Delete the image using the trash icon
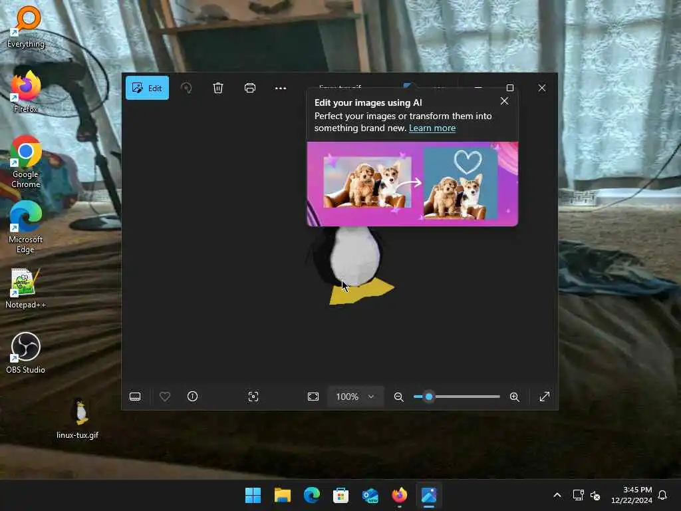 pyautogui.click(x=218, y=88)
